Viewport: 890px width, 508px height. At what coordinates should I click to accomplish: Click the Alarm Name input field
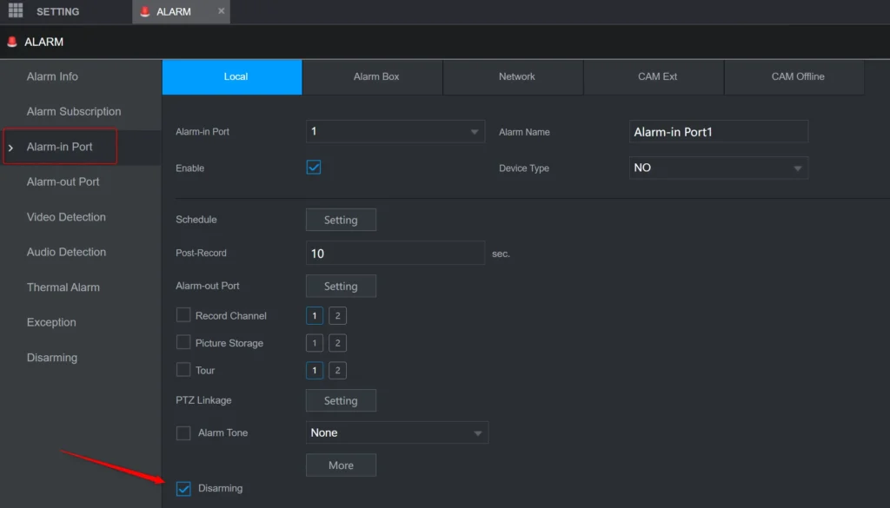(x=719, y=131)
